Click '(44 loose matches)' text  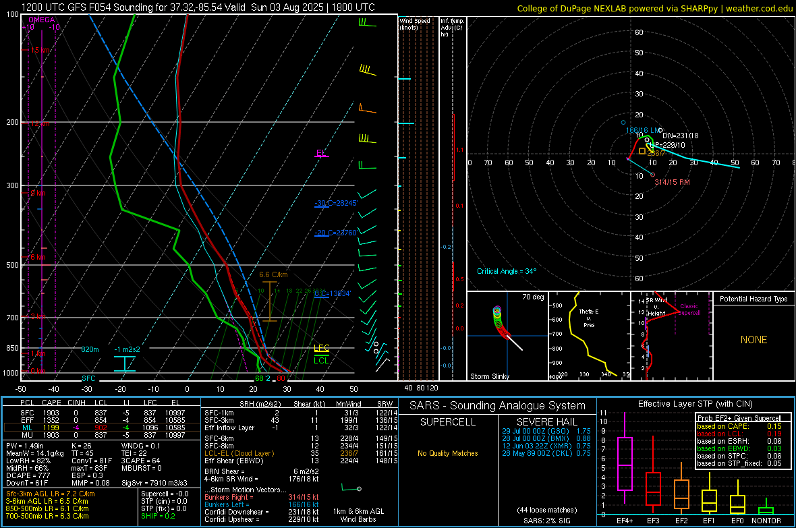coord(546,510)
